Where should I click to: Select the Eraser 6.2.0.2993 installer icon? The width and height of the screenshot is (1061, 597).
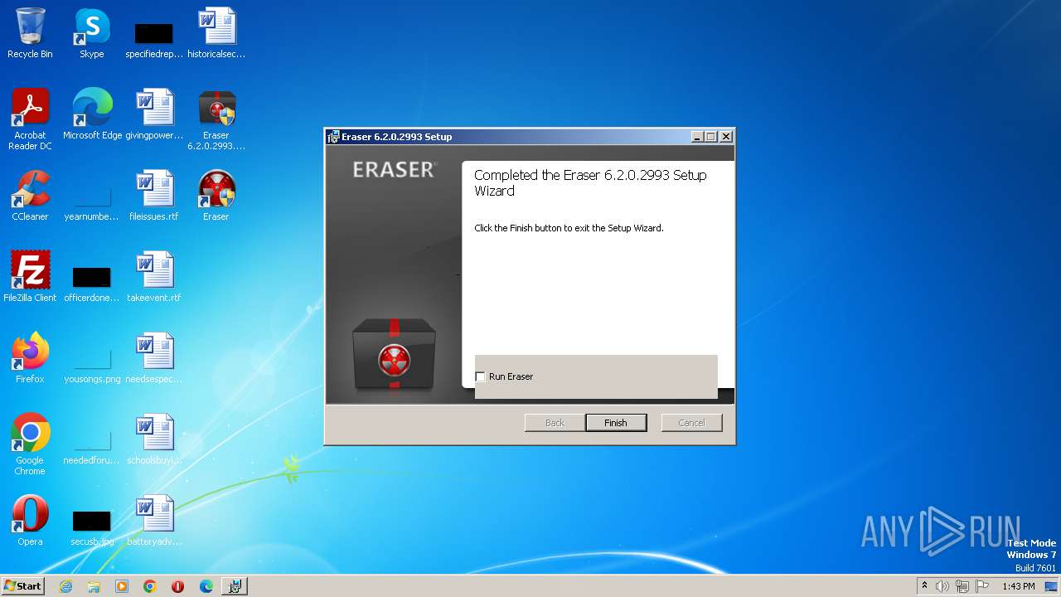(216, 119)
